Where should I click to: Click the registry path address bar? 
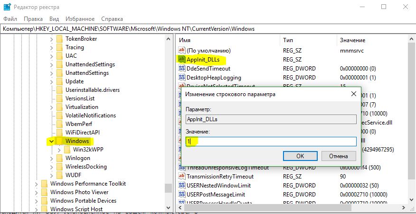click(x=208, y=29)
